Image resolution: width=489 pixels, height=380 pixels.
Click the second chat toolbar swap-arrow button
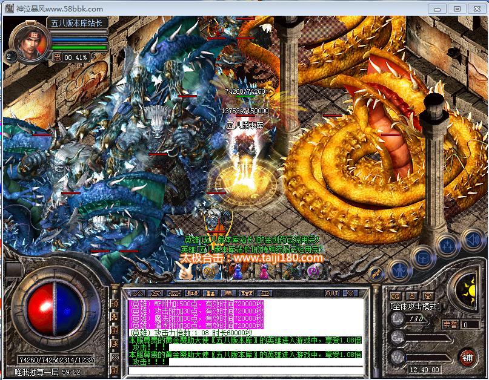[156, 293]
